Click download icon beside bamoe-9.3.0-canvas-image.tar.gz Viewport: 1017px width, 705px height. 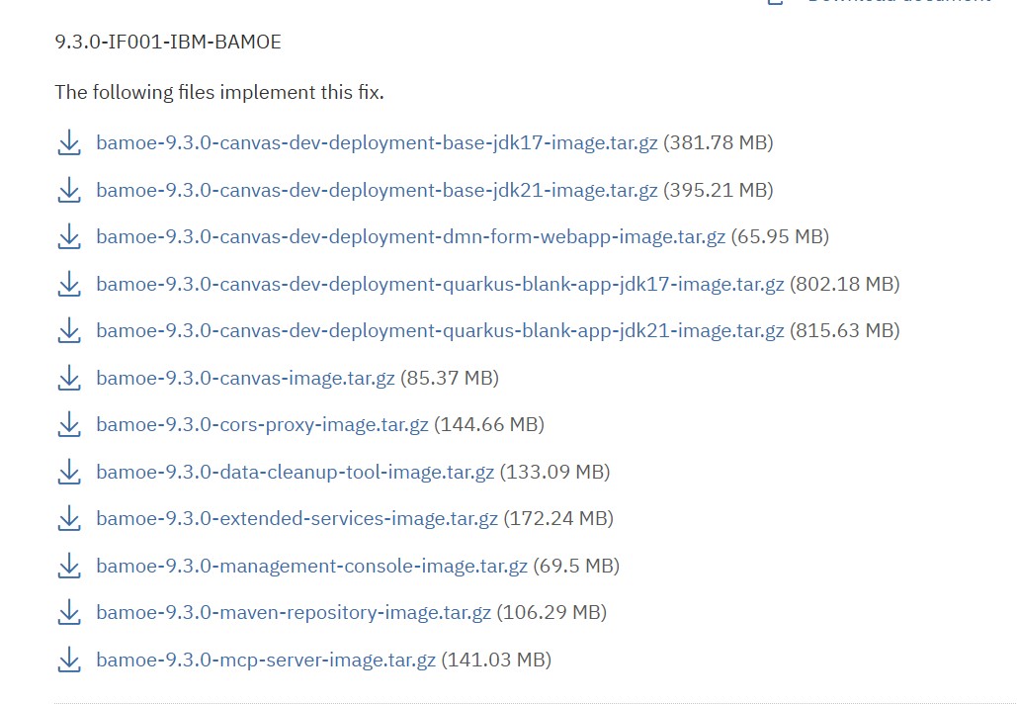69,378
